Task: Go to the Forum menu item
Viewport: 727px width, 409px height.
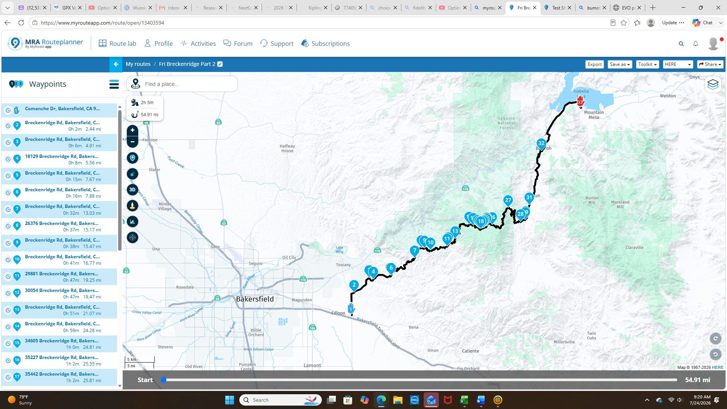Action: tap(238, 44)
